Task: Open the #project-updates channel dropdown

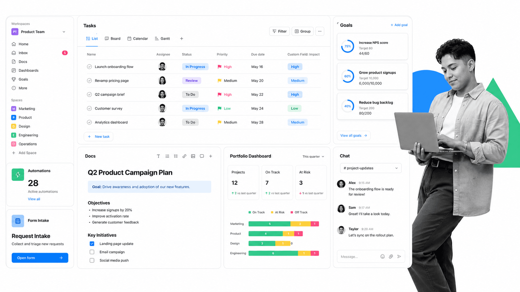Action: pyautogui.click(x=371, y=168)
